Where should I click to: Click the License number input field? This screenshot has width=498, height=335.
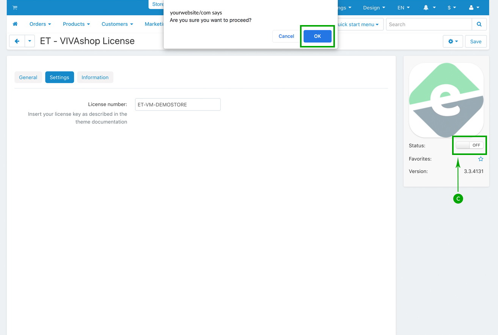178,104
